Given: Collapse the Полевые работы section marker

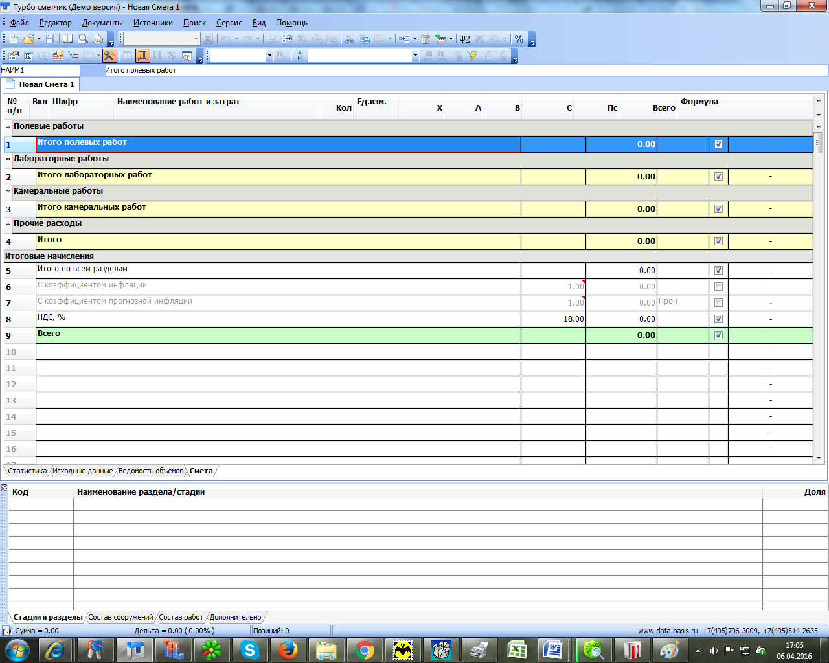Looking at the screenshot, I should click(x=8, y=127).
